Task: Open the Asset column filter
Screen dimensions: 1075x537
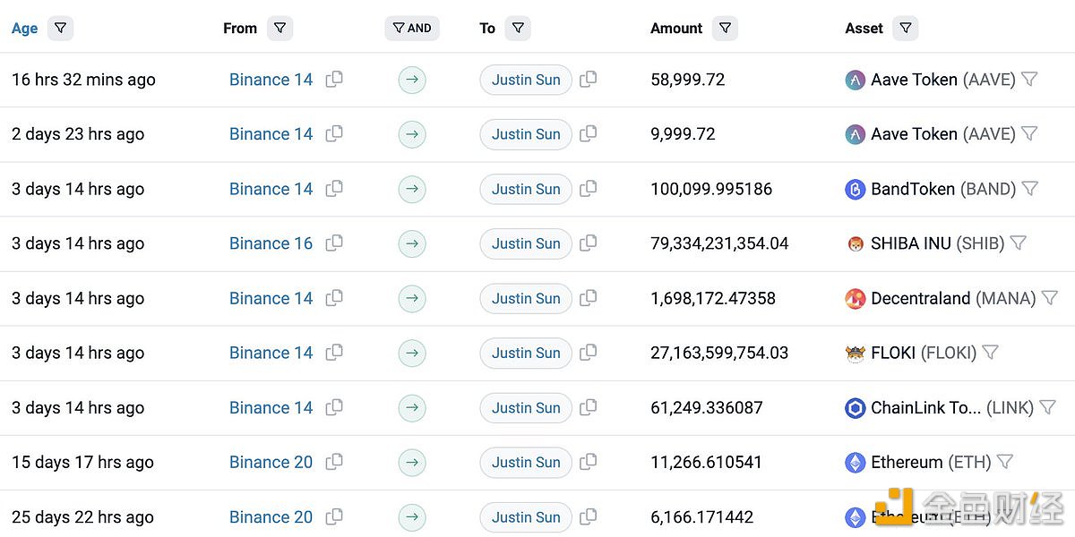Action: (x=906, y=29)
